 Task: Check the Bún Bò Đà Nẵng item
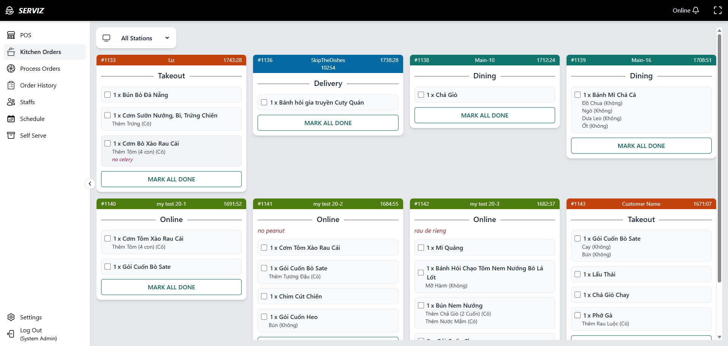pos(108,95)
